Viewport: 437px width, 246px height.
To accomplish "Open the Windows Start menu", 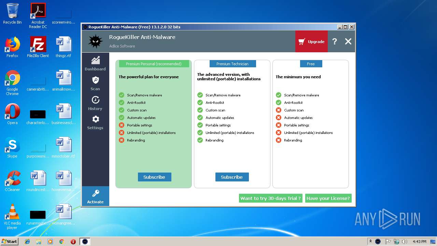I will point(9,241).
